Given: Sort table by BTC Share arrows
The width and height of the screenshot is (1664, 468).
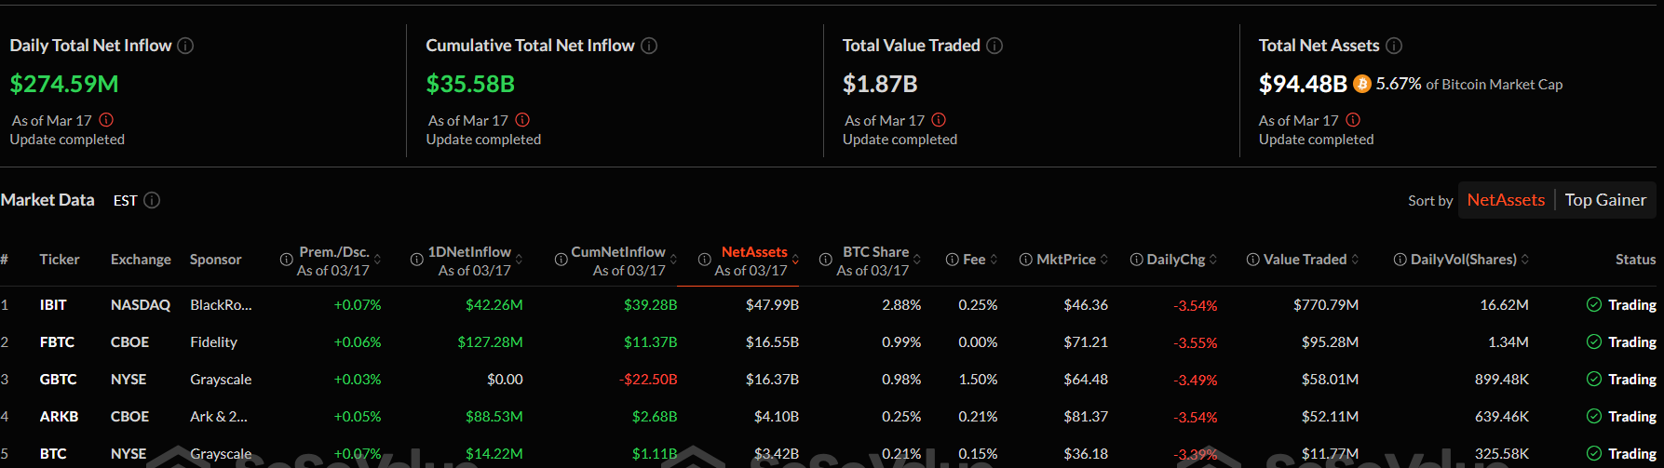Looking at the screenshot, I should (917, 260).
